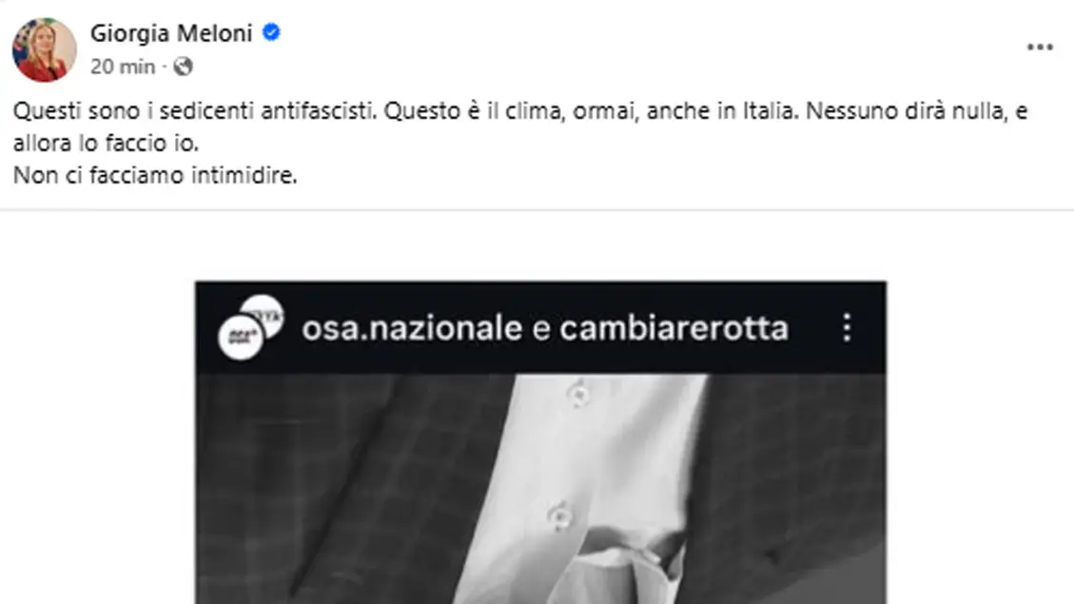Click the front circular avatar in story header

[240, 337]
